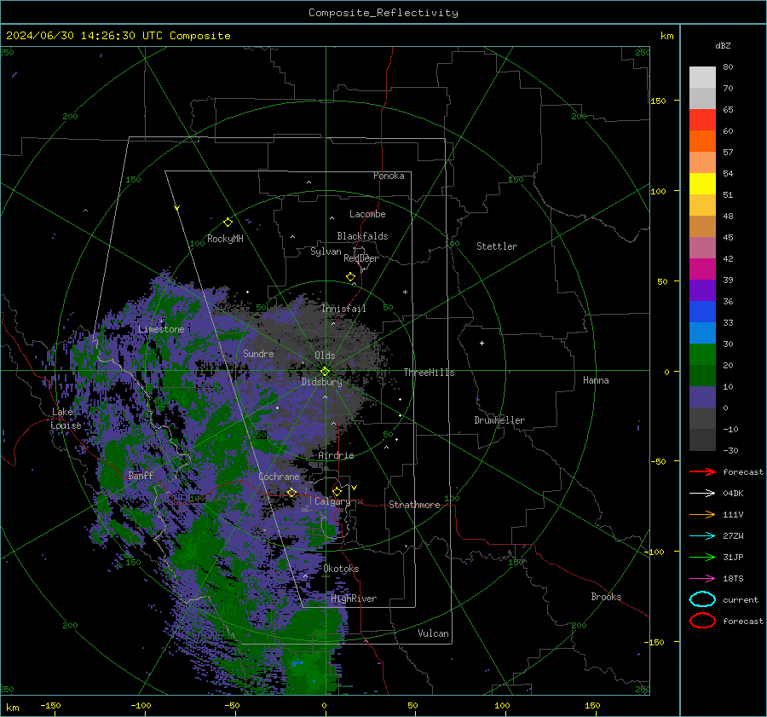Pick the magenta 42 dBZ legend swatch
The width and height of the screenshot is (767, 717).
tap(702, 269)
